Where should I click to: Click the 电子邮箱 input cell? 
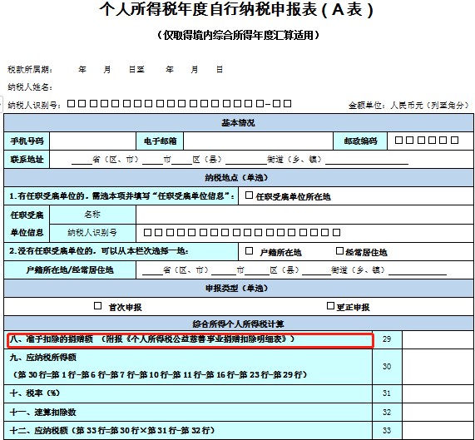(258, 141)
